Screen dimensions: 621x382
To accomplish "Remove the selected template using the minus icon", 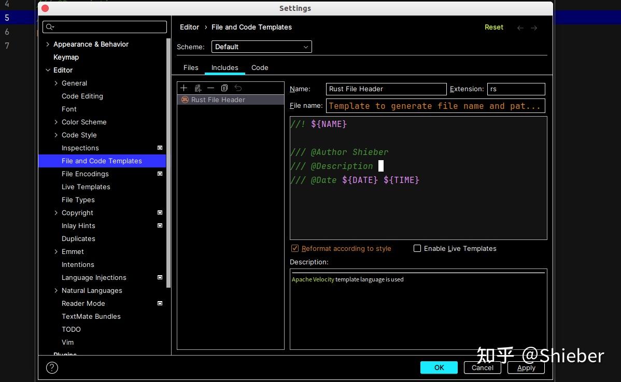I will [x=211, y=88].
